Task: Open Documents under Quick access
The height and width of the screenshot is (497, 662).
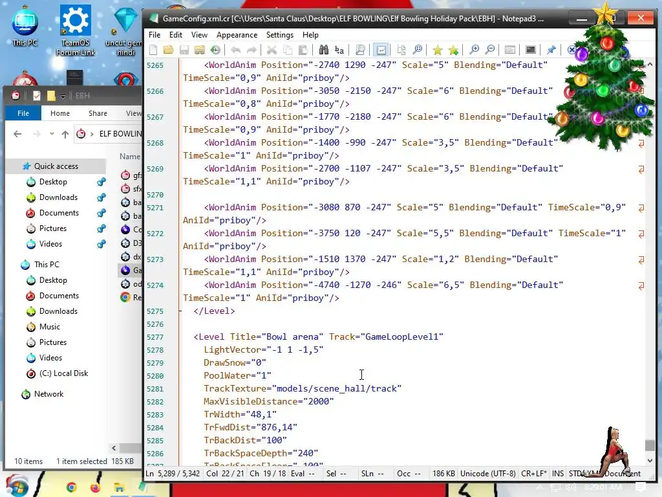Action: click(59, 213)
